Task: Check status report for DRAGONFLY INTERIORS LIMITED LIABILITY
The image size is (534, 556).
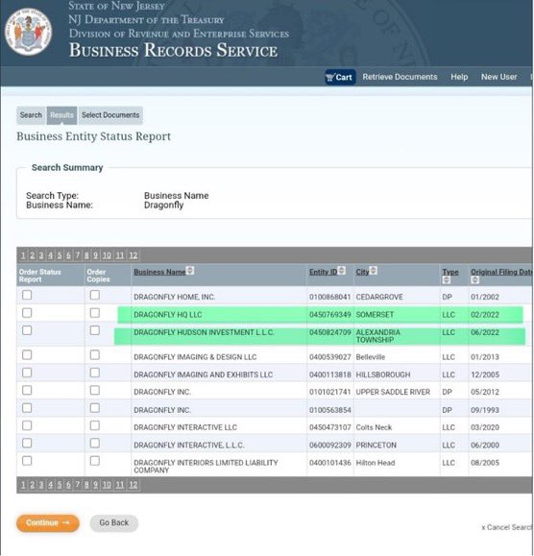Action: [27, 461]
